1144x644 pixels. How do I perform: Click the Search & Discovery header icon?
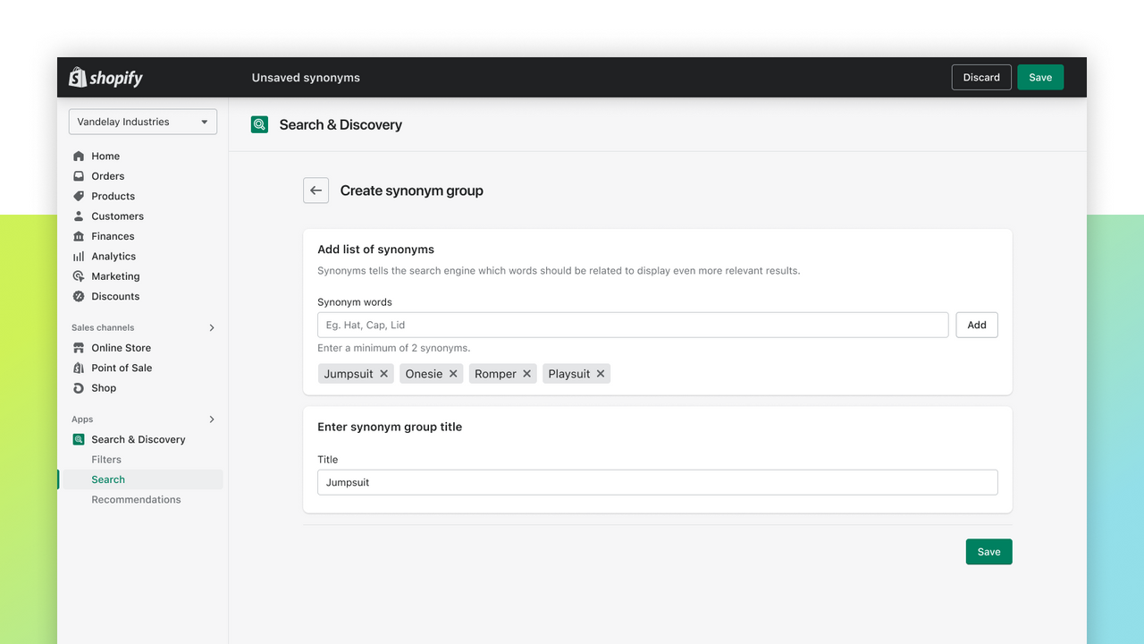click(259, 124)
